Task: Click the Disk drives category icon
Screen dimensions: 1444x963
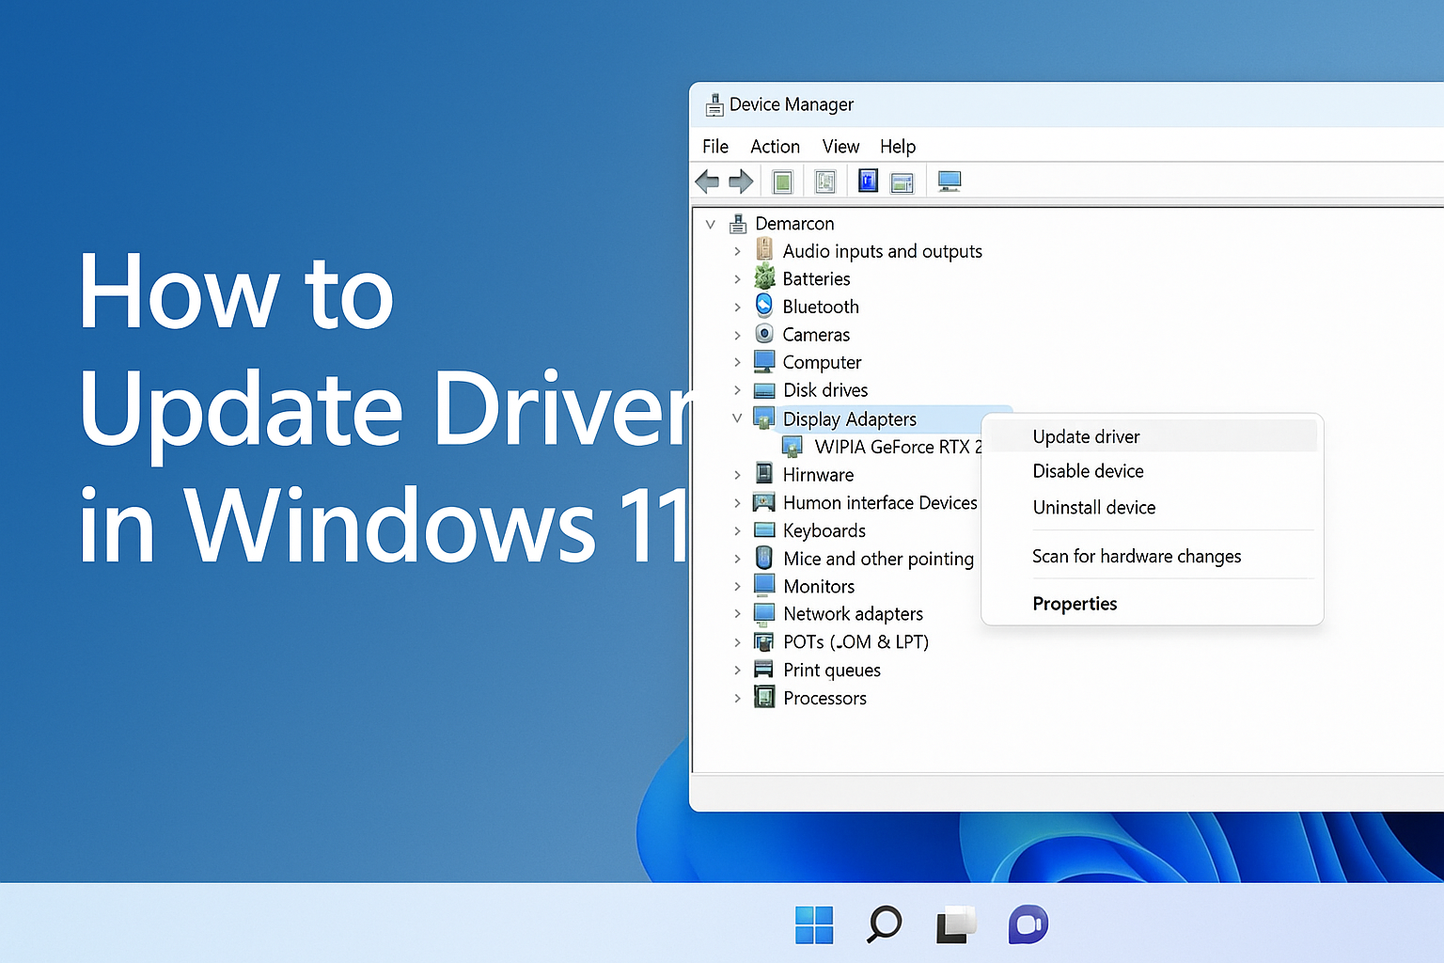Action: 765,390
